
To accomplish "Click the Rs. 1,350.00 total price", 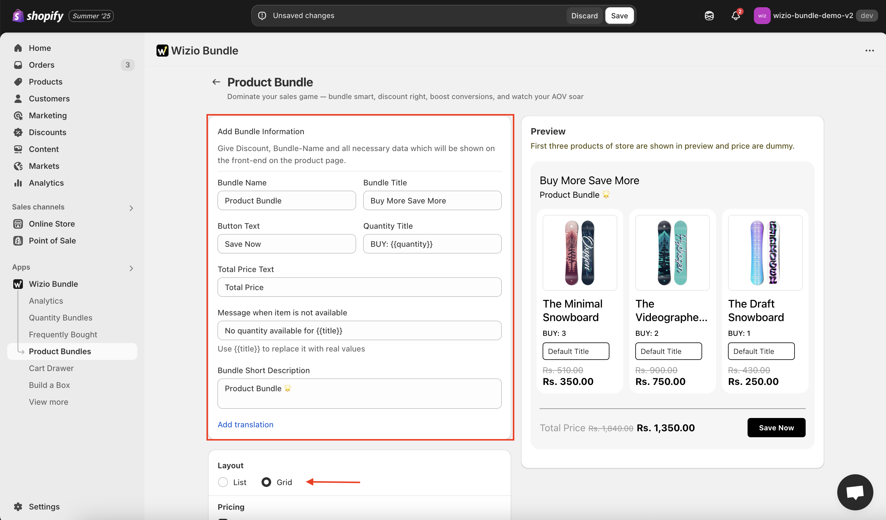I will [666, 428].
